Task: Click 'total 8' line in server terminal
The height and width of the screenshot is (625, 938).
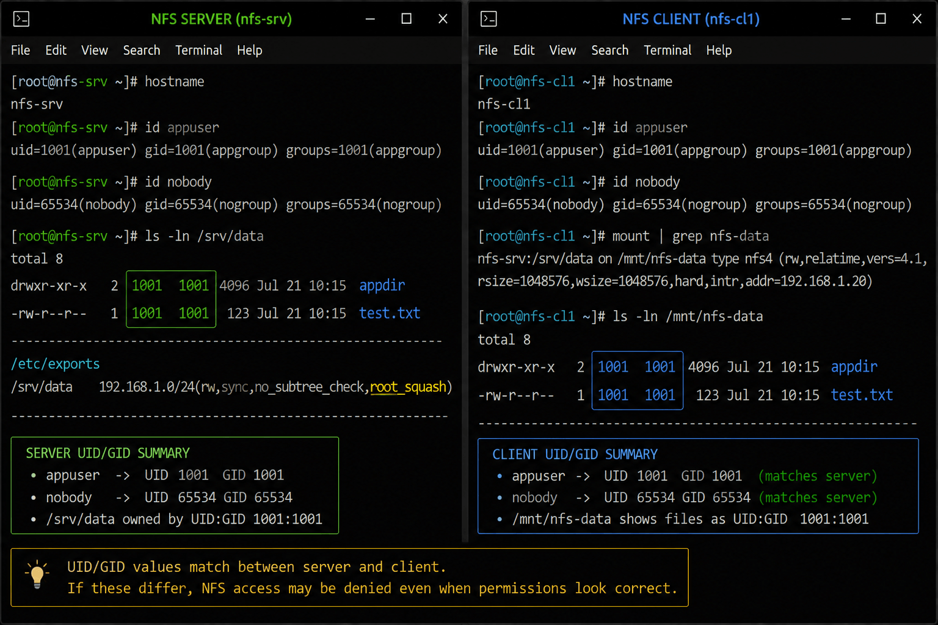Action: tap(37, 259)
